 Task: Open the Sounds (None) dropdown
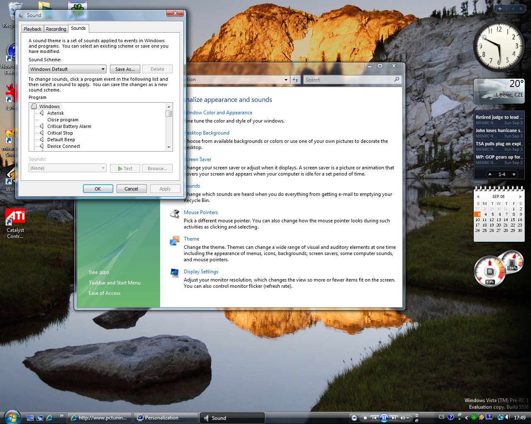click(68, 168)
